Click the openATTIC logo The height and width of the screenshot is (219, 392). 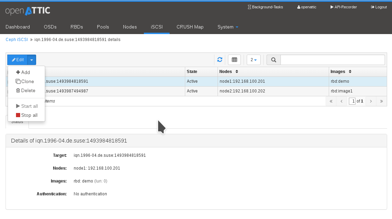pos(28,11)
